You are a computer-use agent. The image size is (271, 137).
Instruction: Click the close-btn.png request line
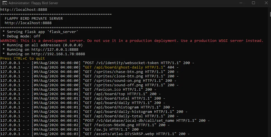(89, 76)
